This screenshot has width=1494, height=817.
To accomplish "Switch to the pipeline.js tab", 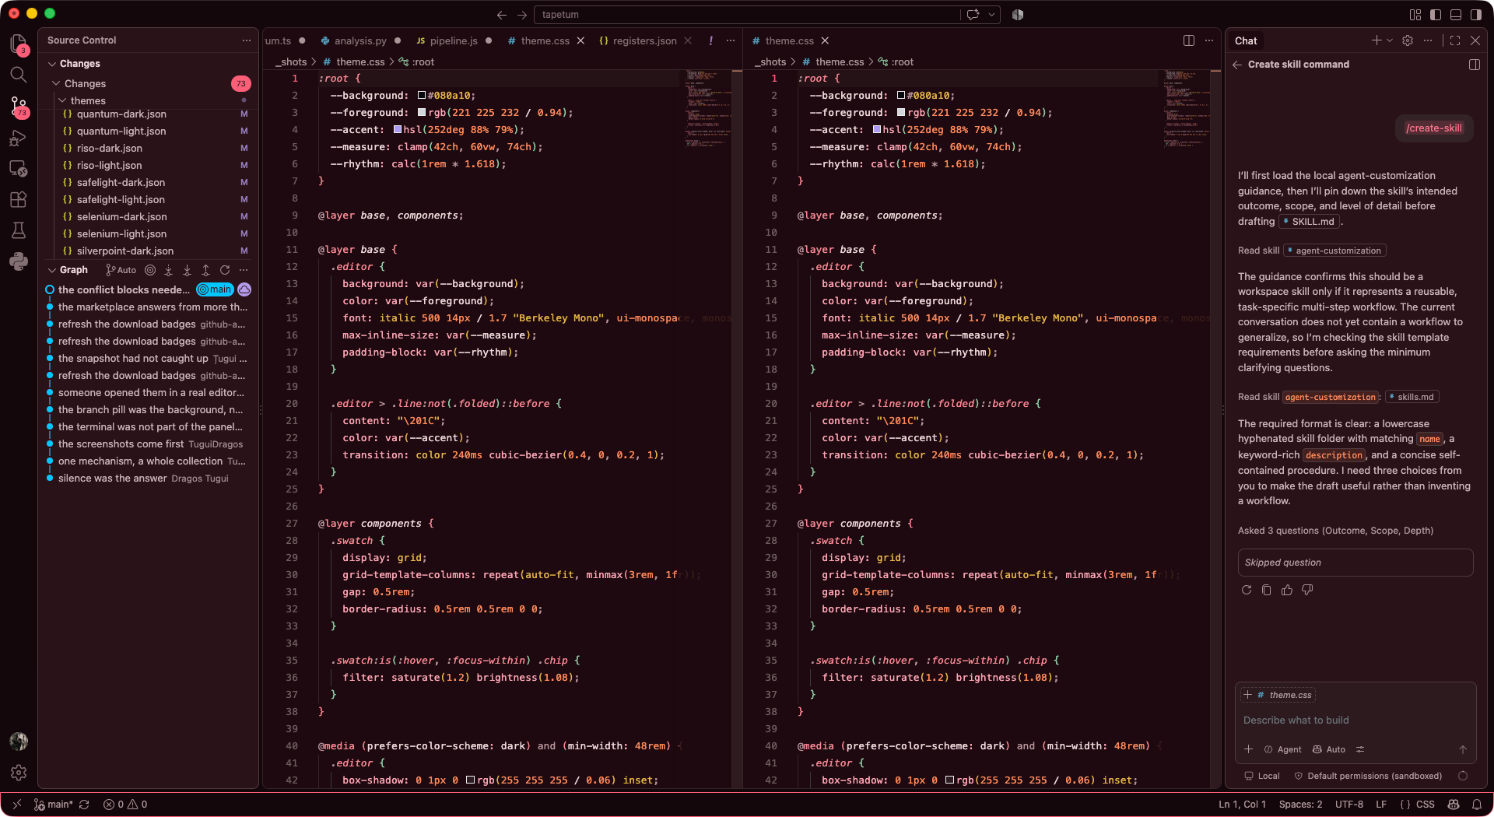I will click(454, 40).
